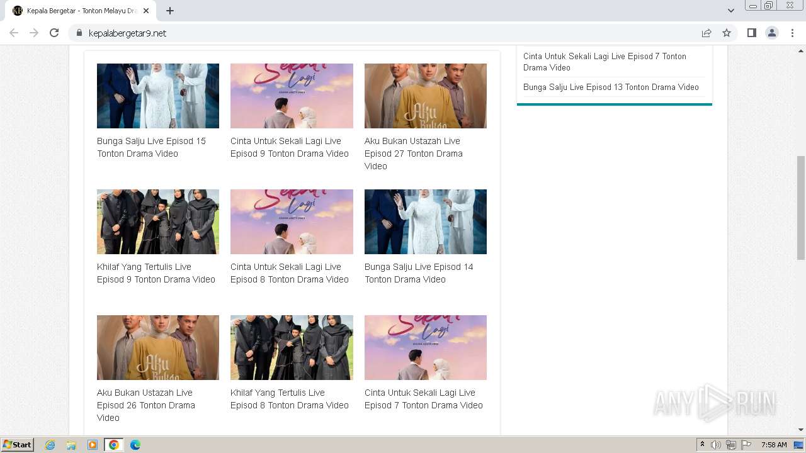806x453 pixels.
Task: Share this page via the share icon
Action: [707, 33]
